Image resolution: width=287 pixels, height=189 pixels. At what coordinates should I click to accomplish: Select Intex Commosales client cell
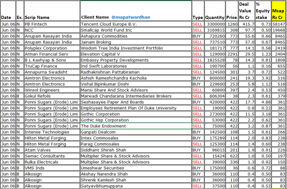click(136, 138)
